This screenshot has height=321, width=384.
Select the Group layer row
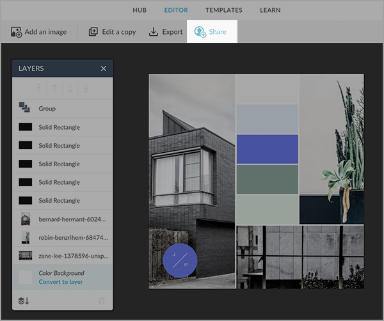(x=63, y=109)
